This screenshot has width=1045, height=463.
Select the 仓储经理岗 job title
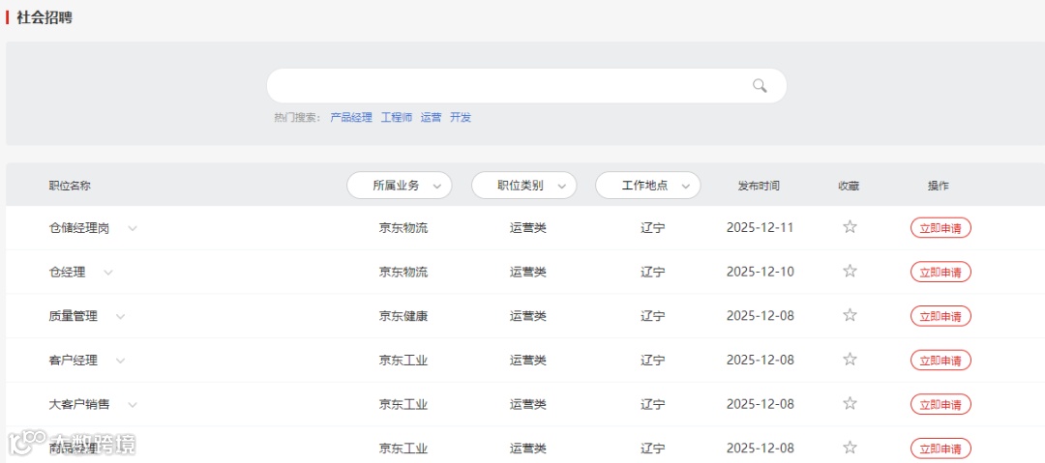coord(79,228)
